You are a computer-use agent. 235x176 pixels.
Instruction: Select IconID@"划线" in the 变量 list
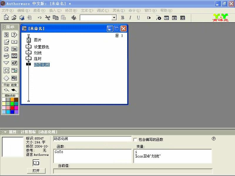148,156
